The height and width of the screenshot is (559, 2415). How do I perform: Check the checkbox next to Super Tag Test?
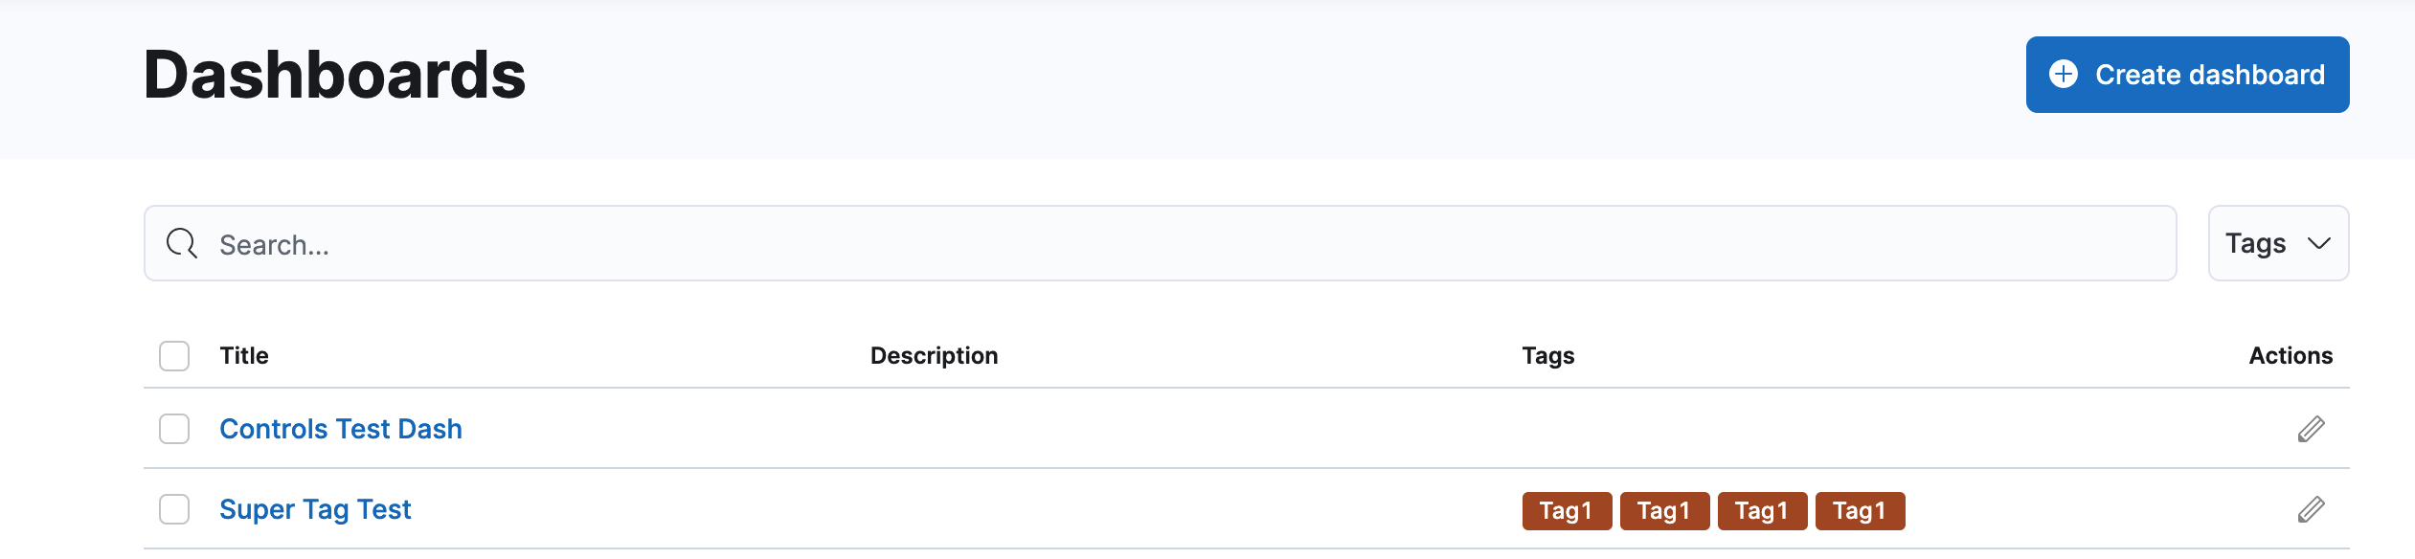click(175, 510)
